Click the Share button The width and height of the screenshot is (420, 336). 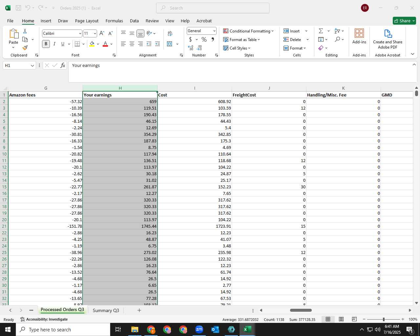point(404,21)
